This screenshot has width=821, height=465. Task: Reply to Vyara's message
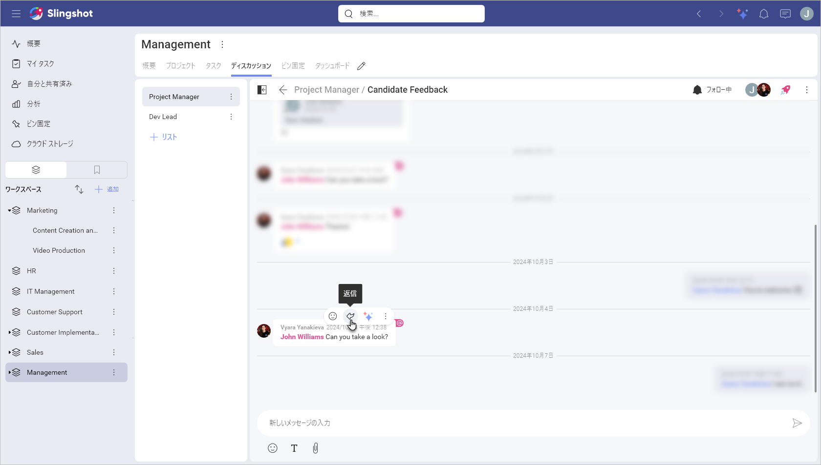[x=350, y=316]
